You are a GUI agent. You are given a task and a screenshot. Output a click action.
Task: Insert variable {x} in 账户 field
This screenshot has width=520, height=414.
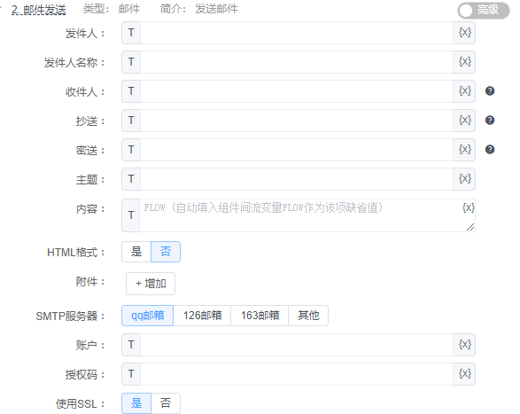[464, 345]
